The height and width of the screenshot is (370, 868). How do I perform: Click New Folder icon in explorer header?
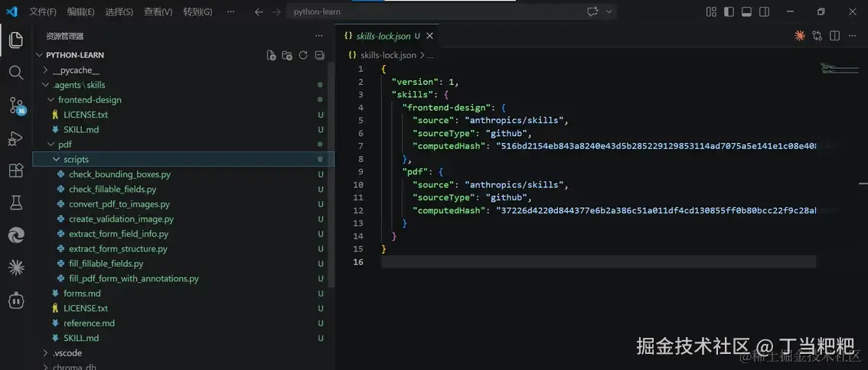click(x=287, y=55)
